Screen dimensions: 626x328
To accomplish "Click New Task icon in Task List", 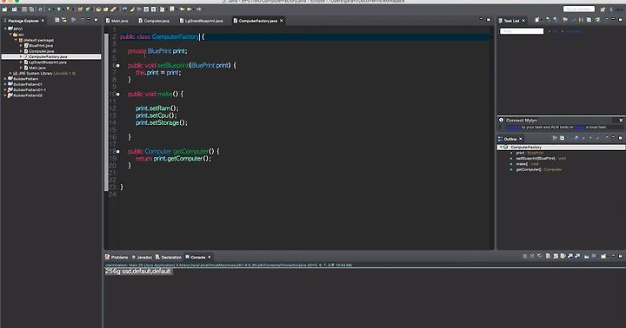I will point(537,20).
